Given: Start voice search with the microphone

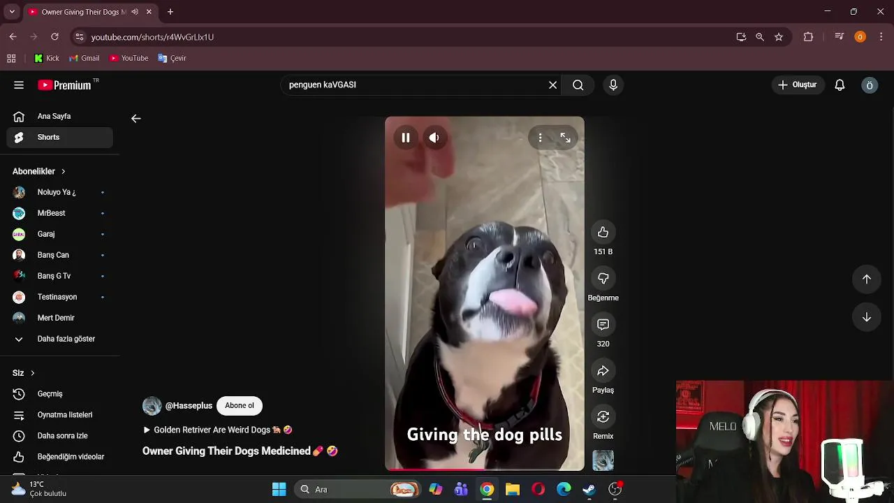Looking at the screenshot, I should (613, 85).
